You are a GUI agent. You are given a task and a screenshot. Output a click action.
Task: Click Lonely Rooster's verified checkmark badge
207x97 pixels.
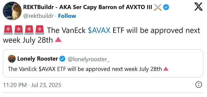pos(62,59)
